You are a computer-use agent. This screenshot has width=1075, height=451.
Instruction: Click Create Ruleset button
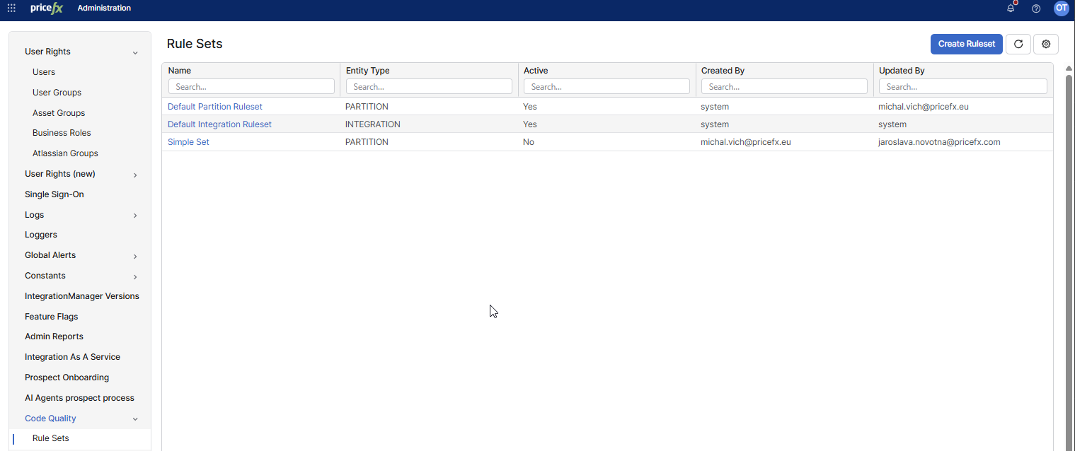coord(966,44)
